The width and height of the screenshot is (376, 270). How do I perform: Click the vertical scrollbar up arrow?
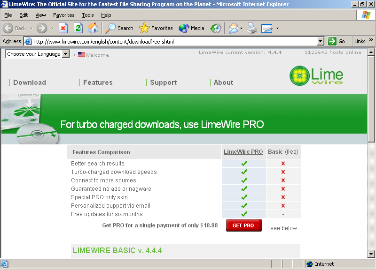coord(371,52)
